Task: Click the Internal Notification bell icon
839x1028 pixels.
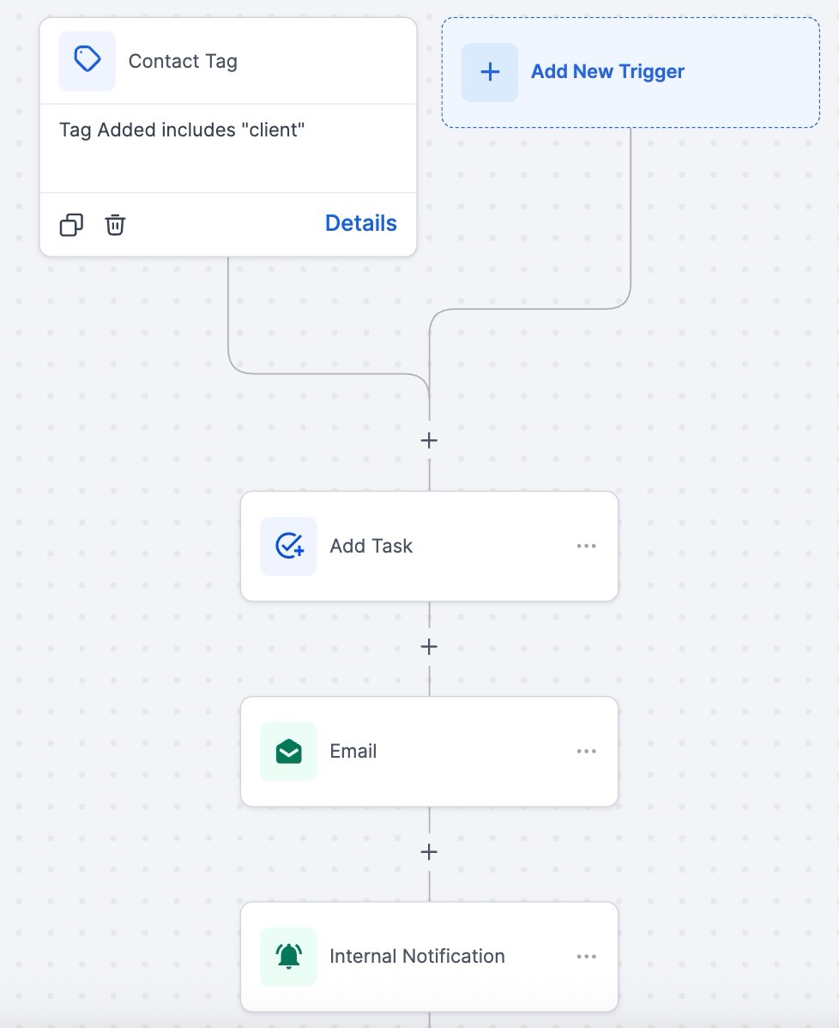Action: [289, 957]
